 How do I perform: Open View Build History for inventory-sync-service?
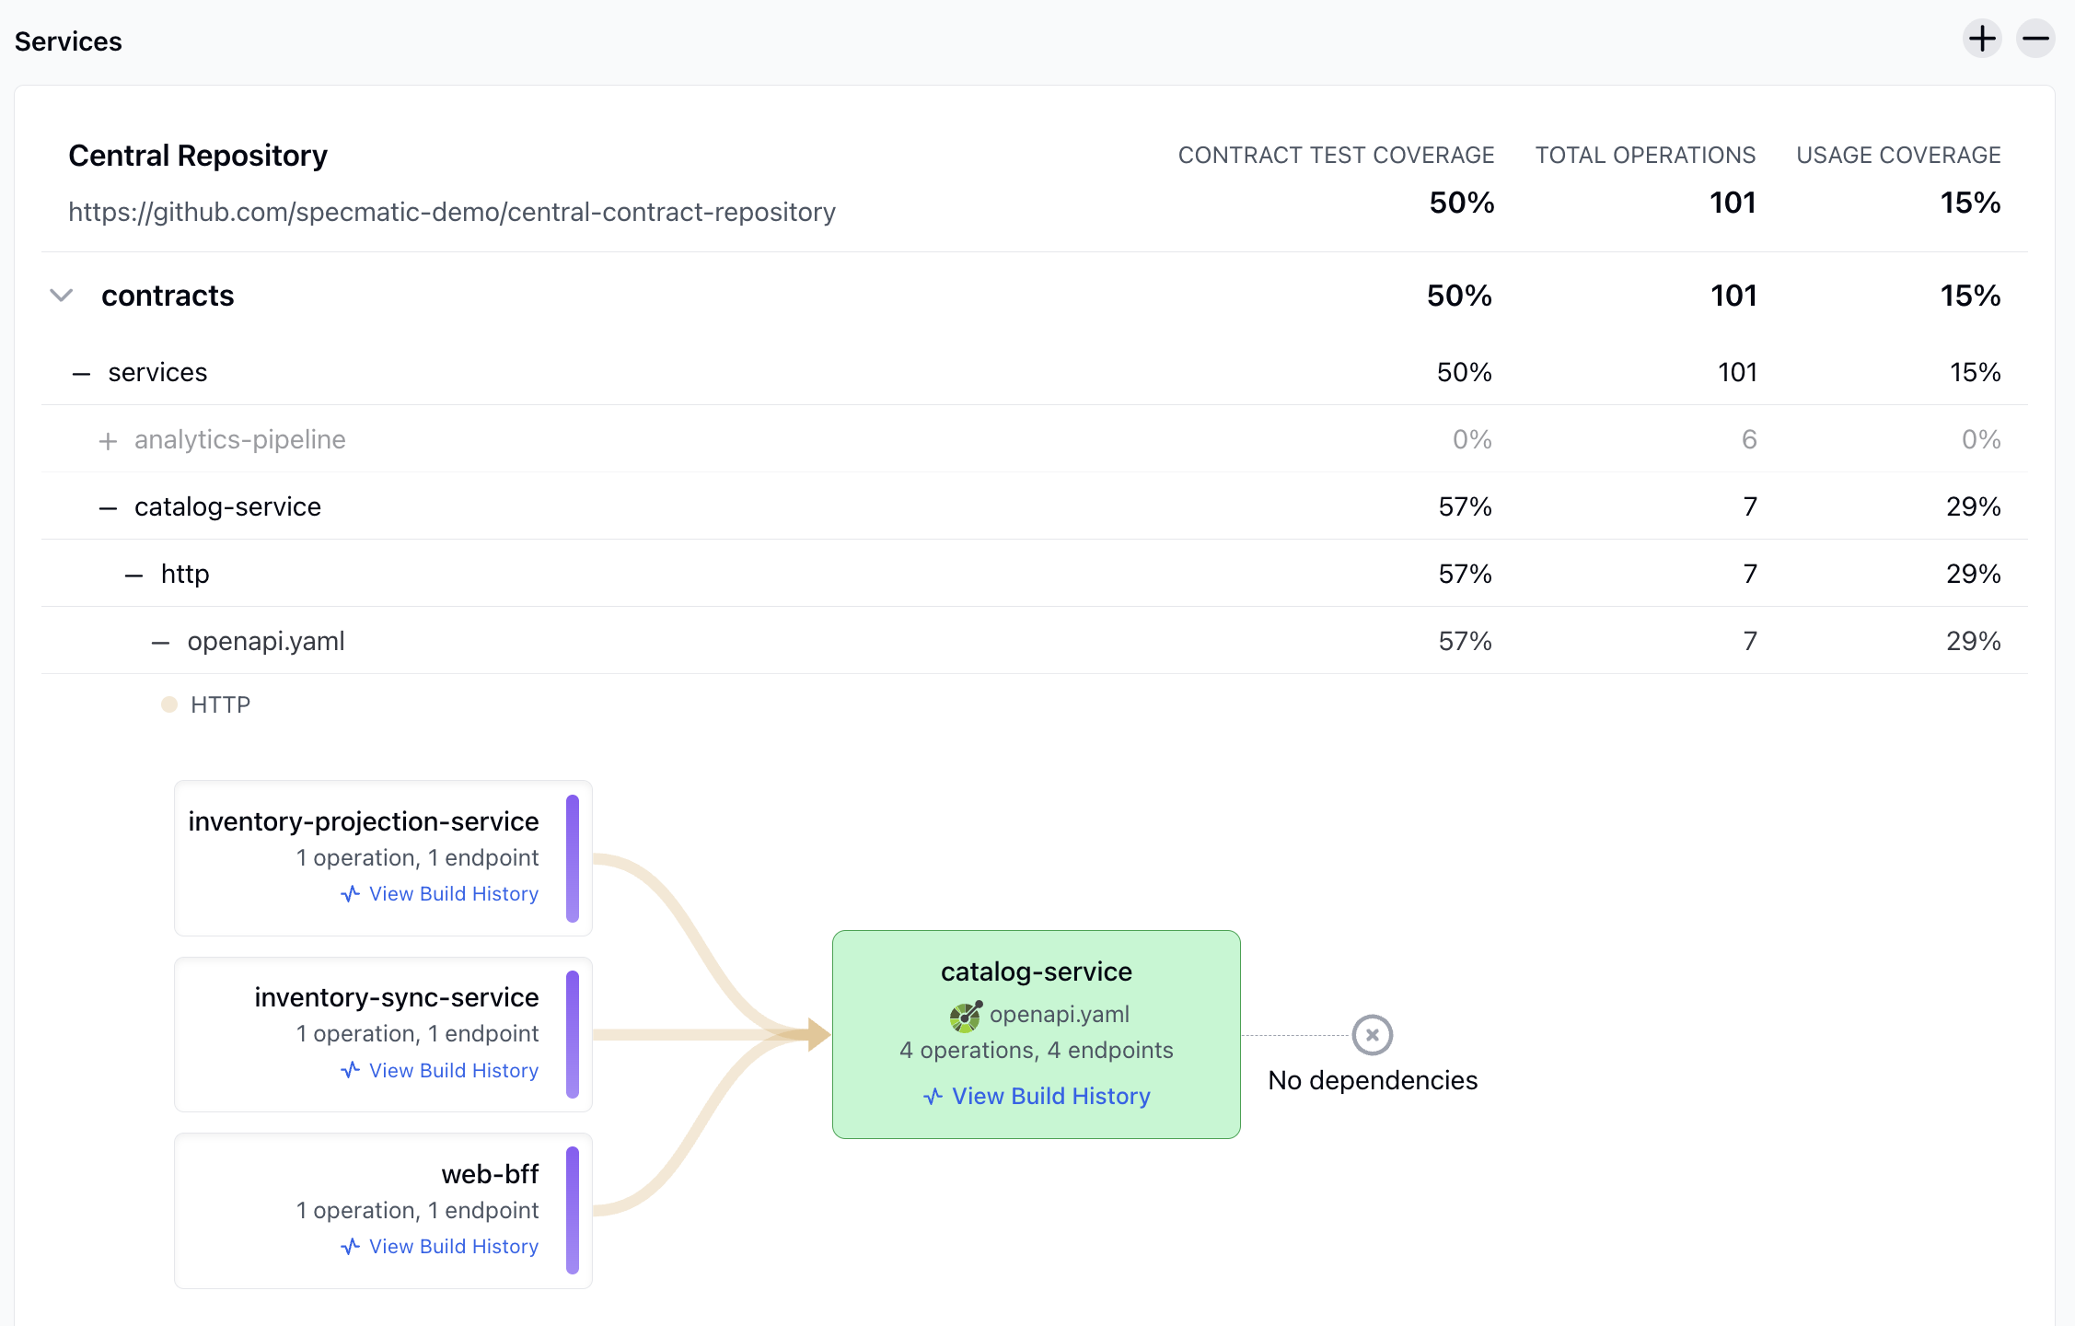coord(454,1070)
